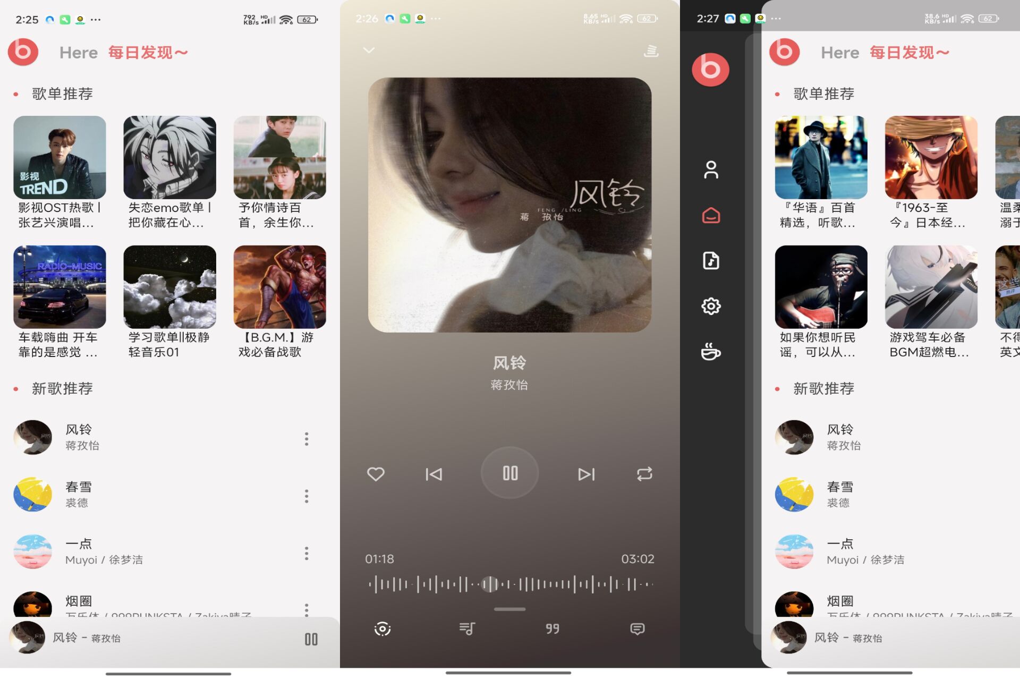Play 一点 by Muyoi on left screen

pyautogui.click(x=170, y=552)
